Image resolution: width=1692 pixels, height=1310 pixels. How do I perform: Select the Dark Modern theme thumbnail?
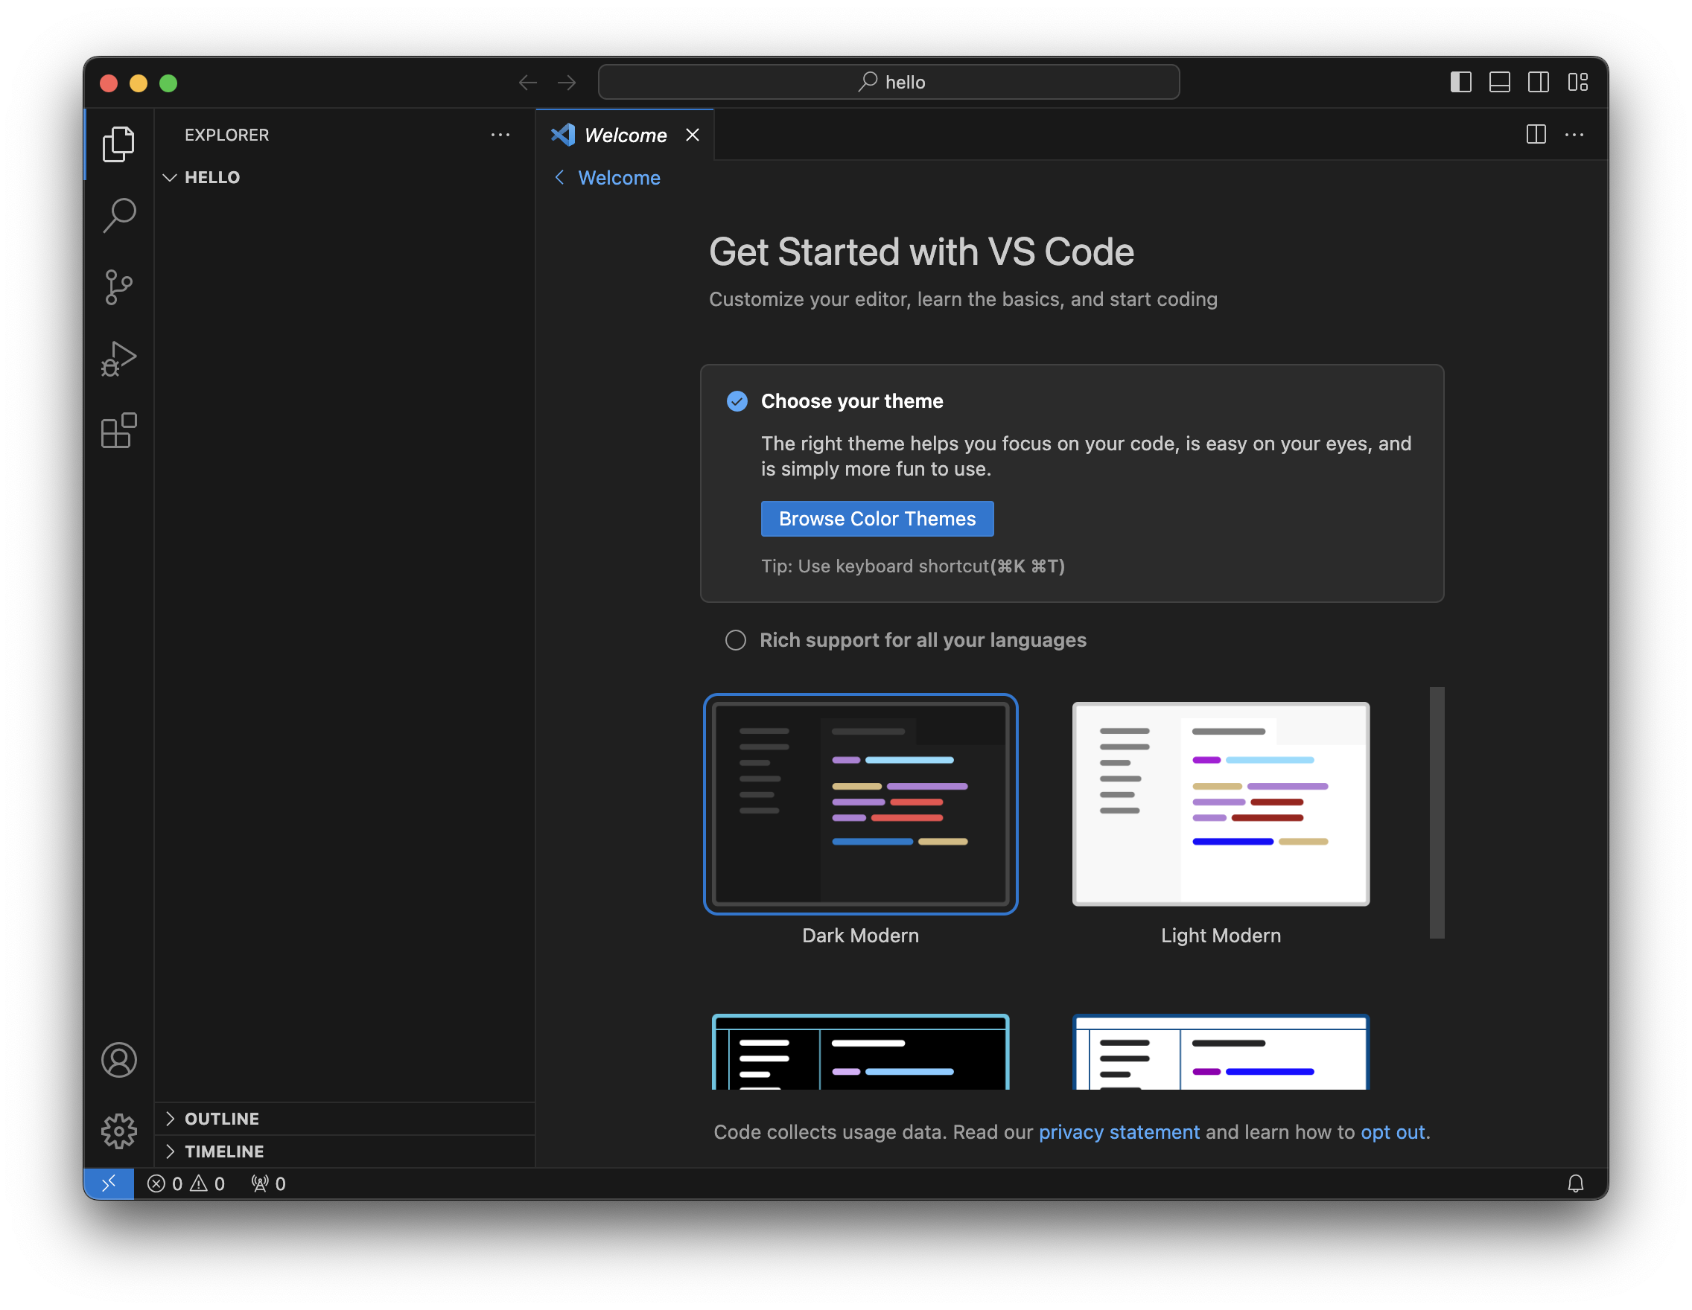(x=860, y=805)
